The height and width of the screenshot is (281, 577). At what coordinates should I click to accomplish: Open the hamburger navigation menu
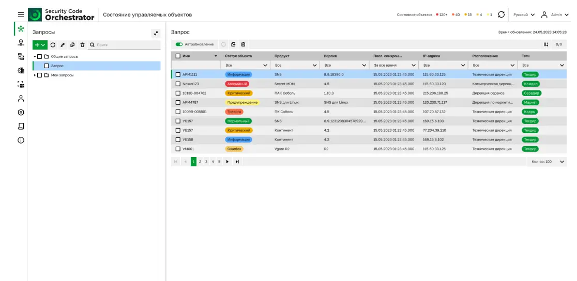tap(21, 14)
